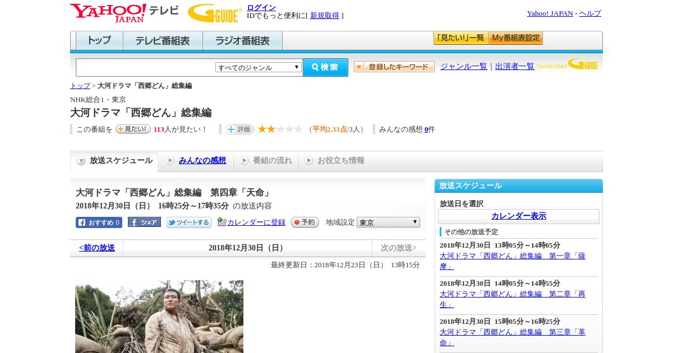Open the すべてのジャンル dropdown
Viewport: 673px width, 353px height.
(259, 67)
